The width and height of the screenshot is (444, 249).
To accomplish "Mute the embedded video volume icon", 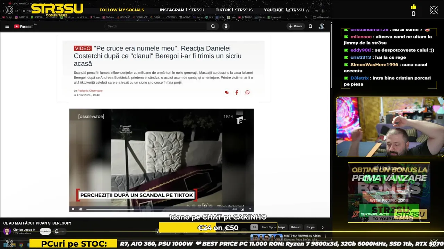I will click(x=80, y=209).
